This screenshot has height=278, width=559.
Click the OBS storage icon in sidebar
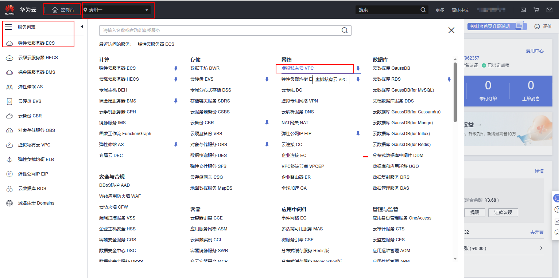pyautogui.click(x=9, y=130)
